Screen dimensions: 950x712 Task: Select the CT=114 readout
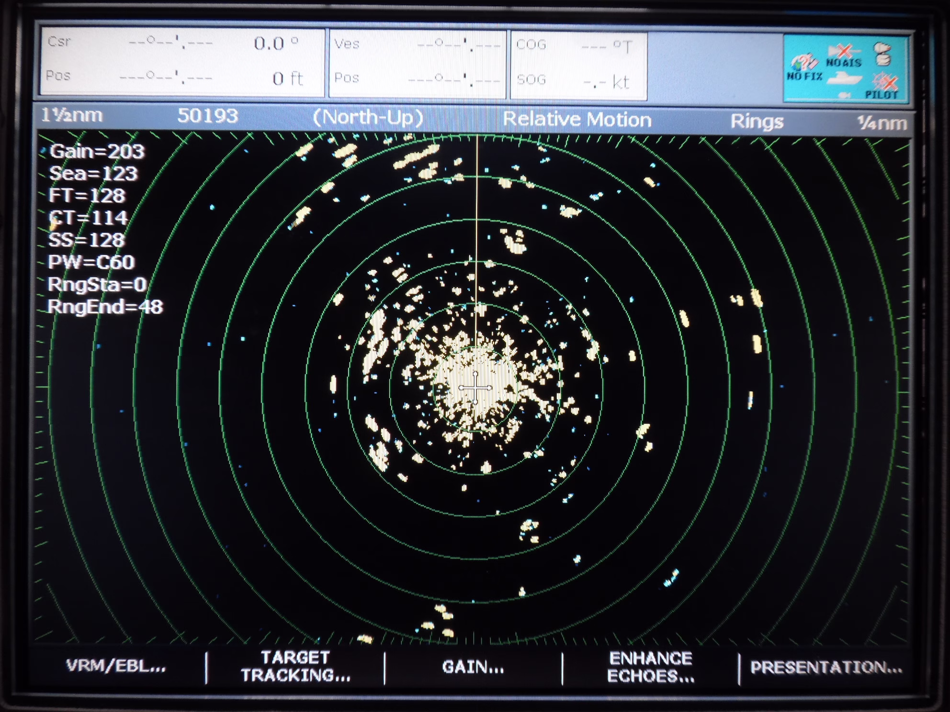[89, 218]
